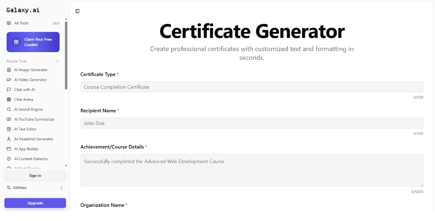The height and width of the screenshot is (221, 435).
Task: Click the Popular Tools heading text
Action: click(x=17, y=61)
